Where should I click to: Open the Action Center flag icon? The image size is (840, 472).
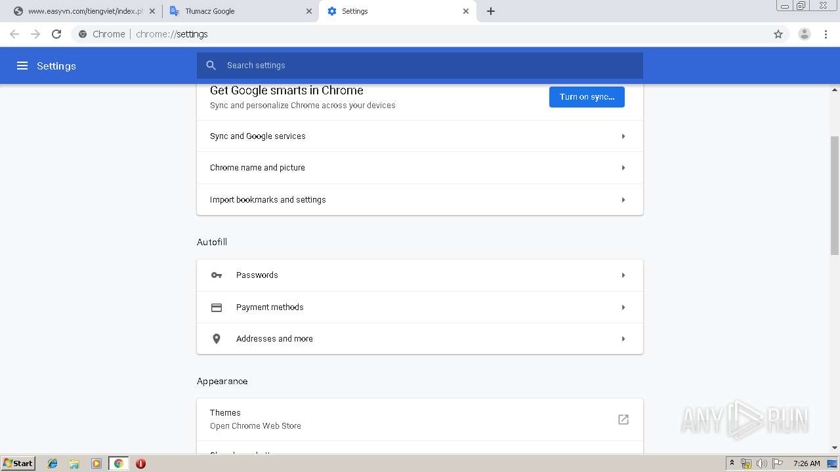point(778,463)
